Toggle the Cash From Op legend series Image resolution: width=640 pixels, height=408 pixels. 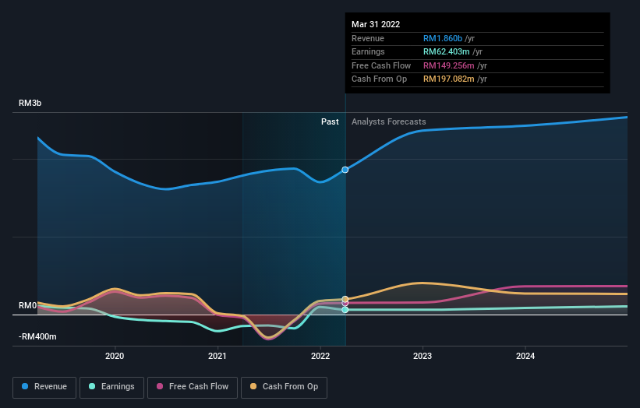coord(284,387)
